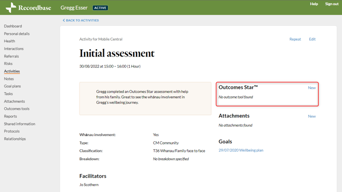
Task: Go back to activities
Action: coord(81,20)
